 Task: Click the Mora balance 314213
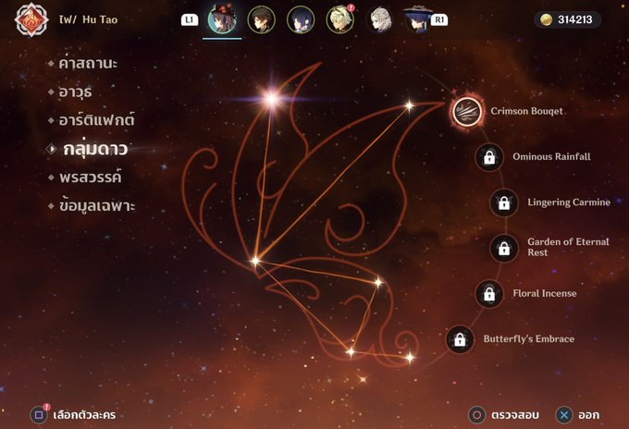574,19
